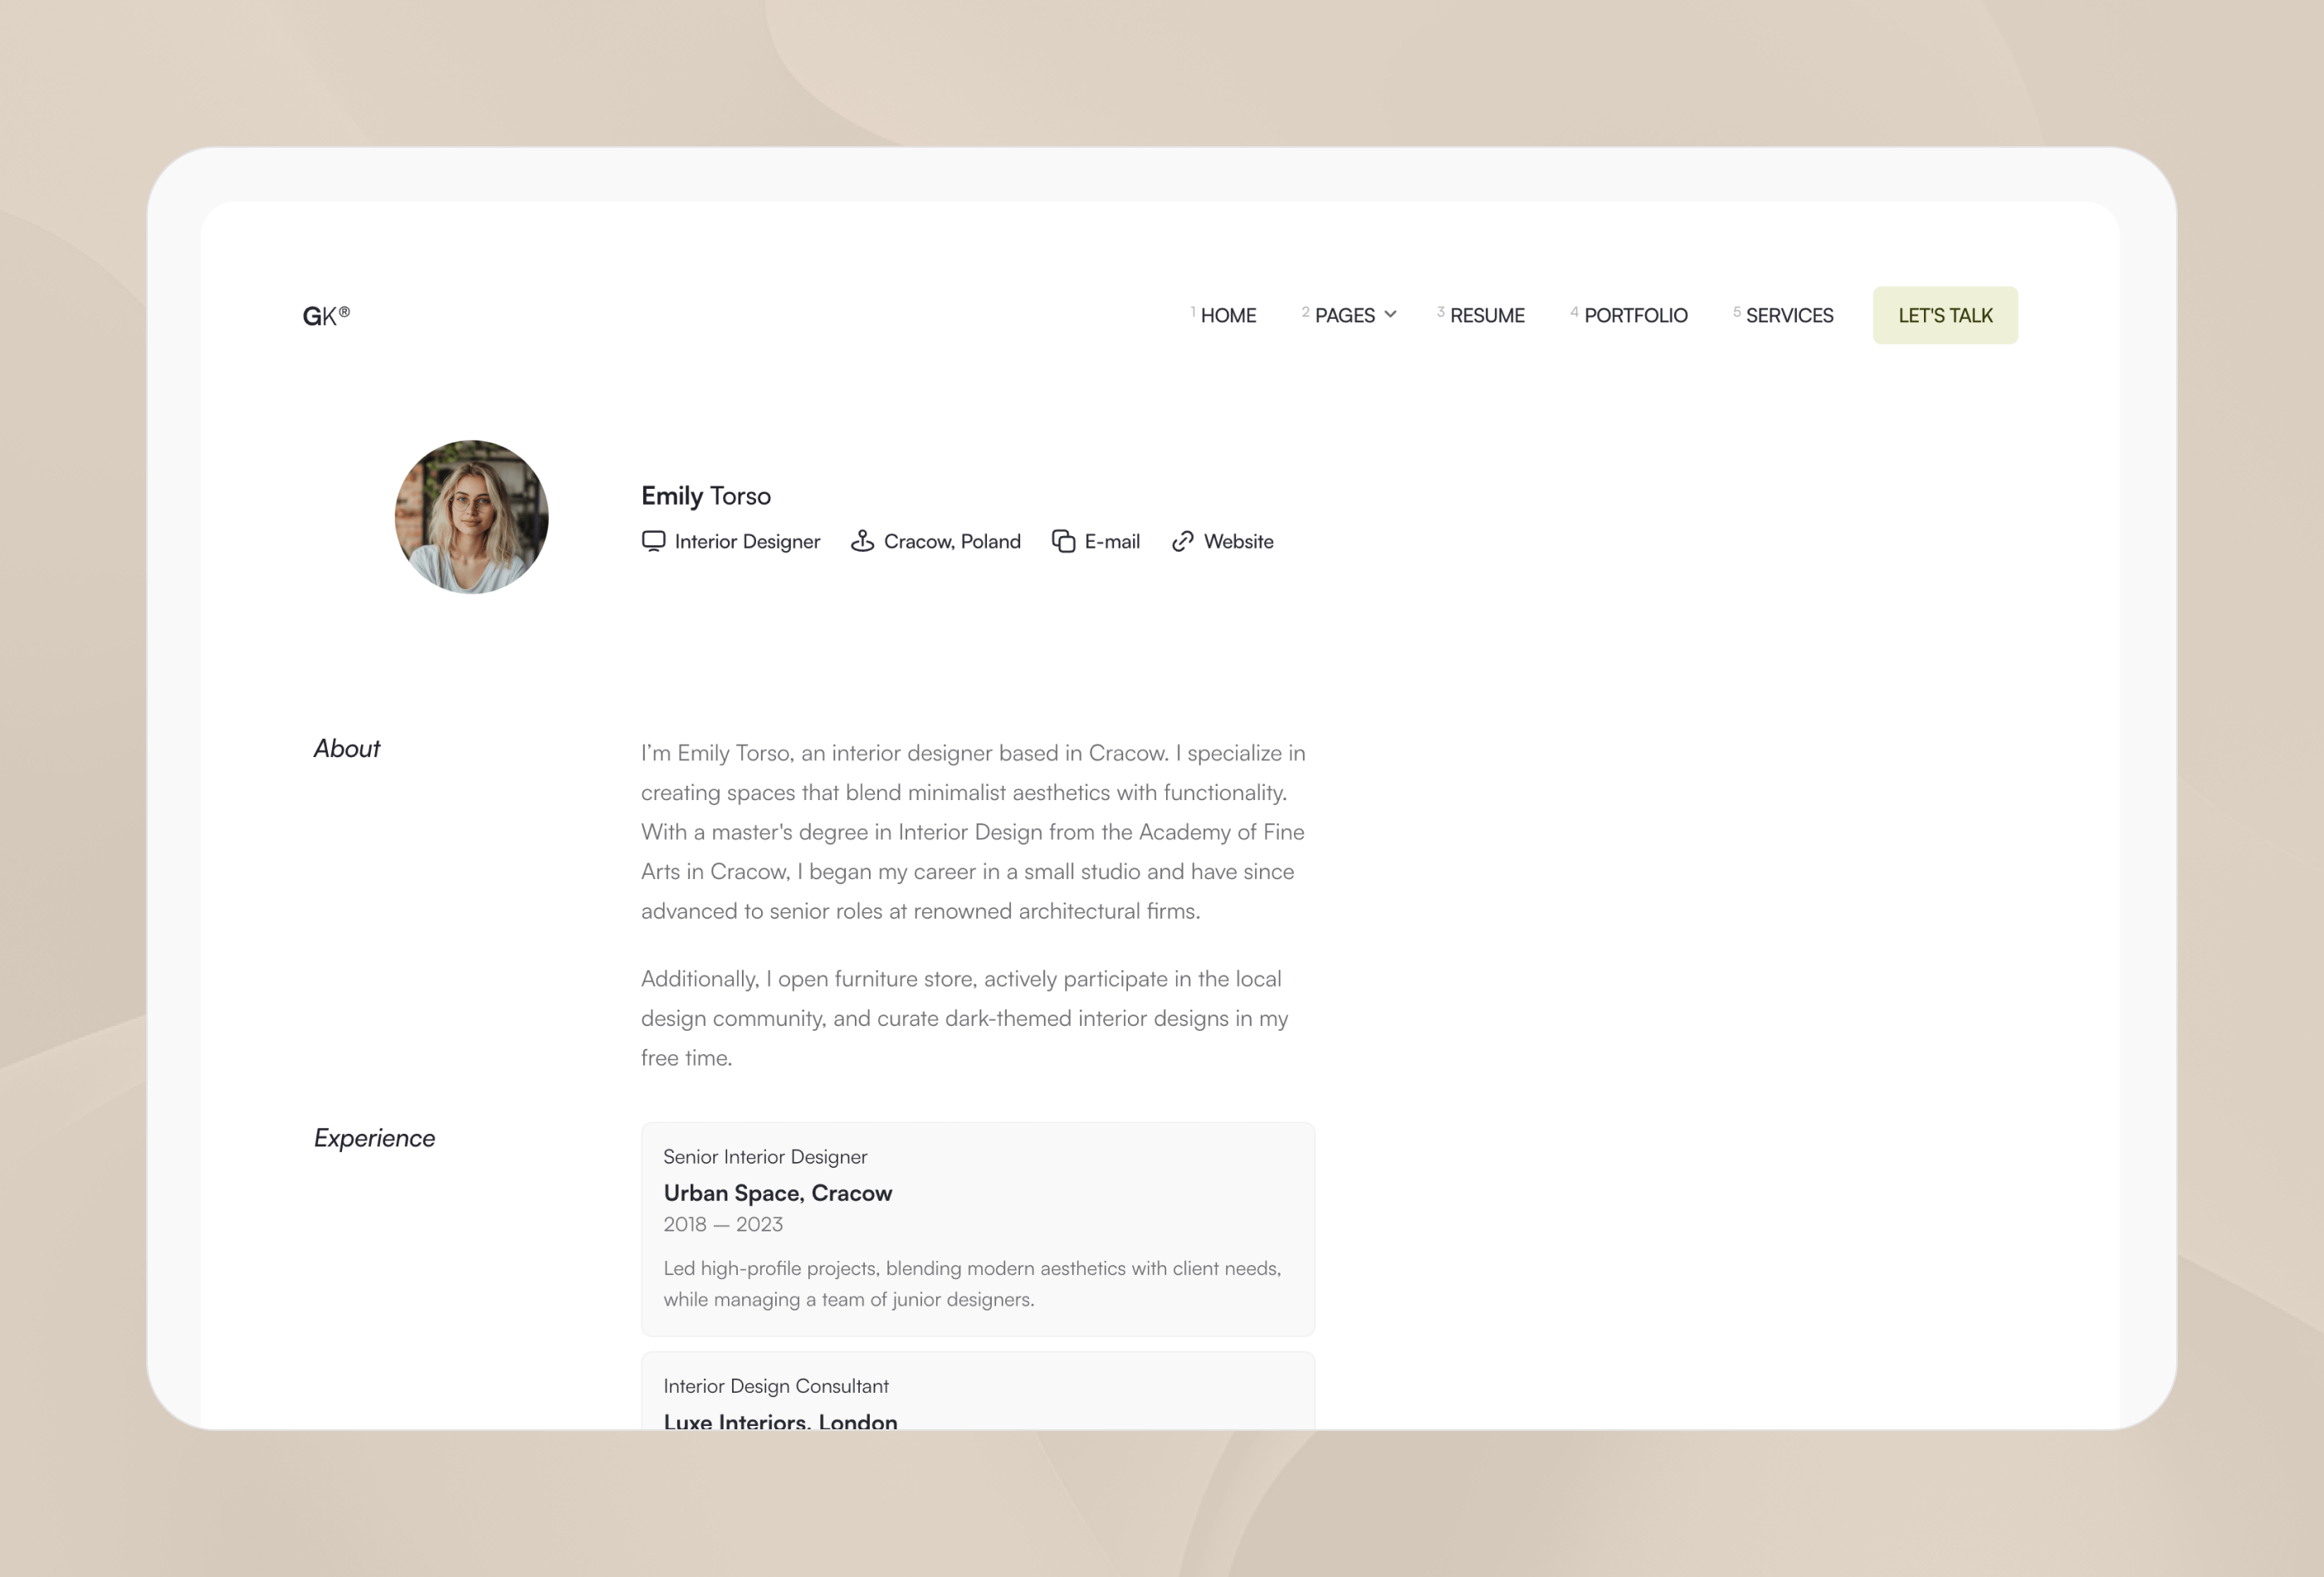The width and height of the screenshot is (2324, 1577).
Task: Open the Home navigation tab
Action: (x=1226, y=315)
